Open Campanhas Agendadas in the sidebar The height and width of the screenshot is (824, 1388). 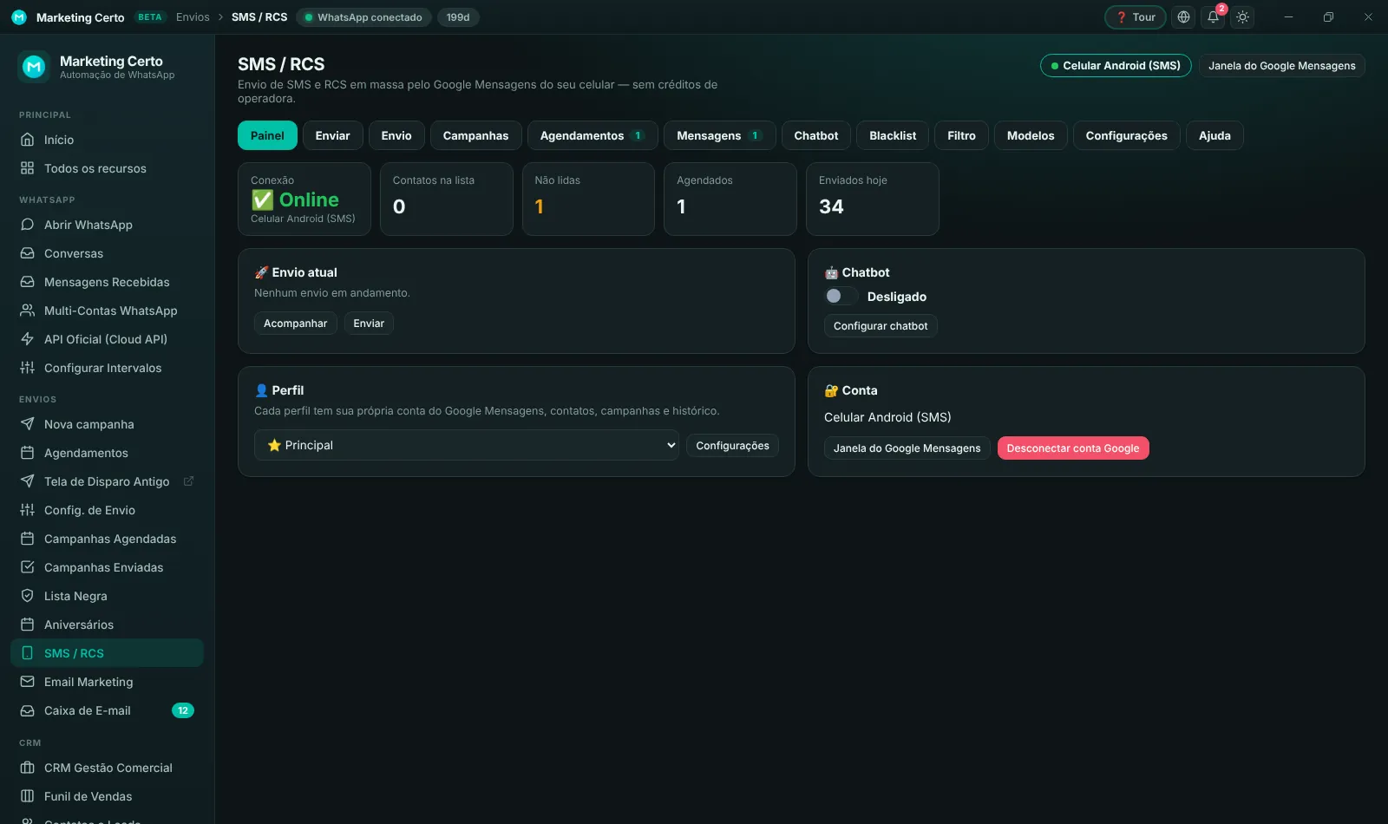point(107,539)
